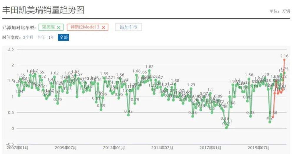The image size is (294, 154).
Task: Click the 时间宽度 label
Action: [12, 37]
